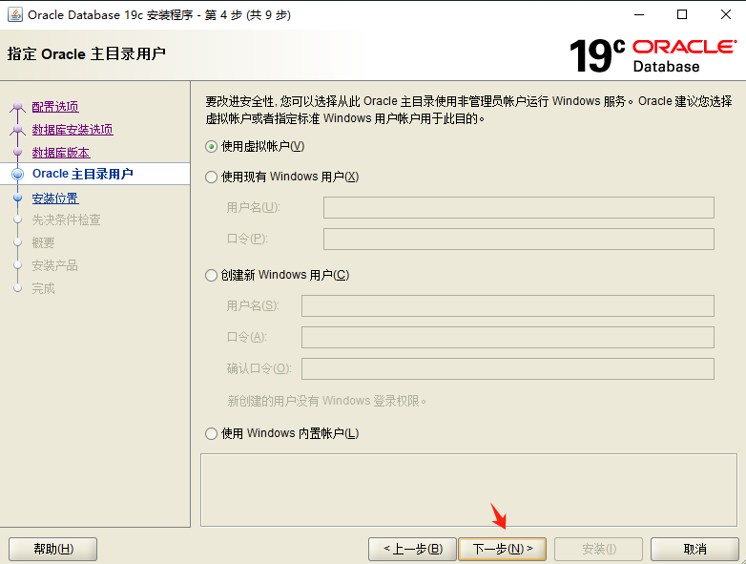Maximize the installer window
The height and width of the screenshot is (564, 746).
682,14
